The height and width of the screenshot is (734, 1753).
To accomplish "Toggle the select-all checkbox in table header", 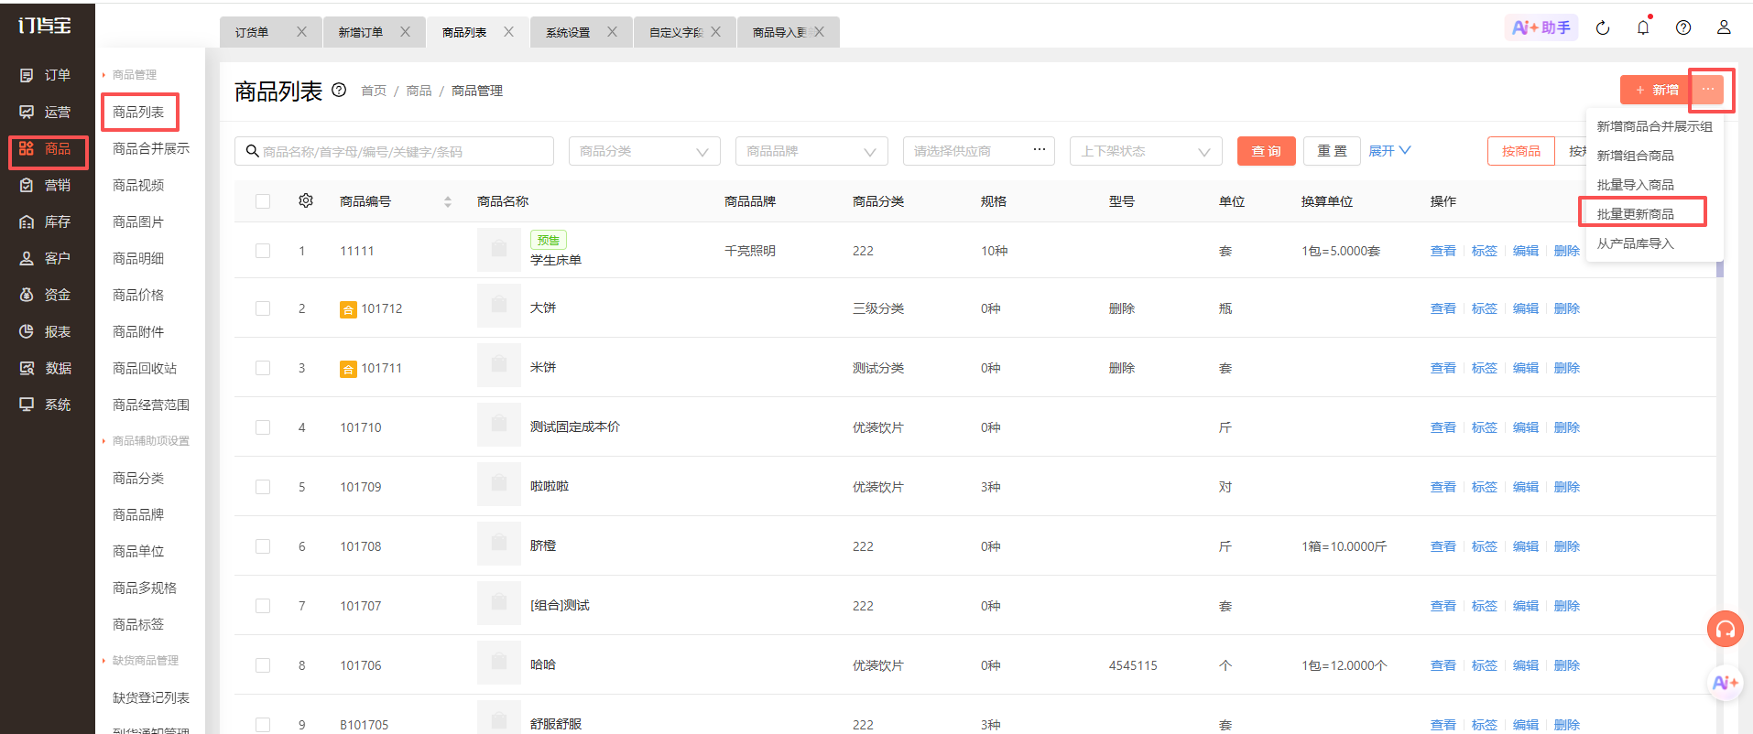I will tap(263, 201).
